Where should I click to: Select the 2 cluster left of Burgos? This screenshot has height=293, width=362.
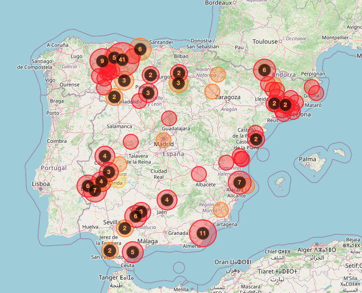pos(151,75)
